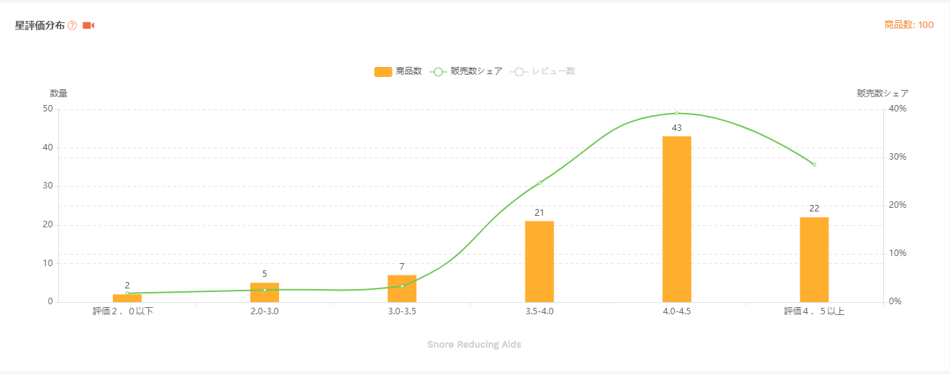
Task: Click the 評価2.0以下 bar showing 2
Action: 127,298
